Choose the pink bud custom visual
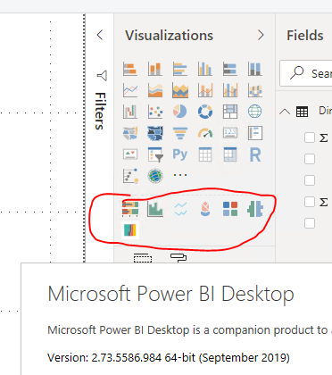The height and width of the screenshot is (375, 332). [x=205, y=209]
